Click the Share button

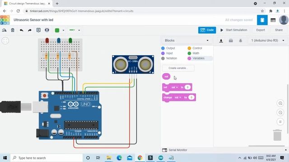click(279, 30)
